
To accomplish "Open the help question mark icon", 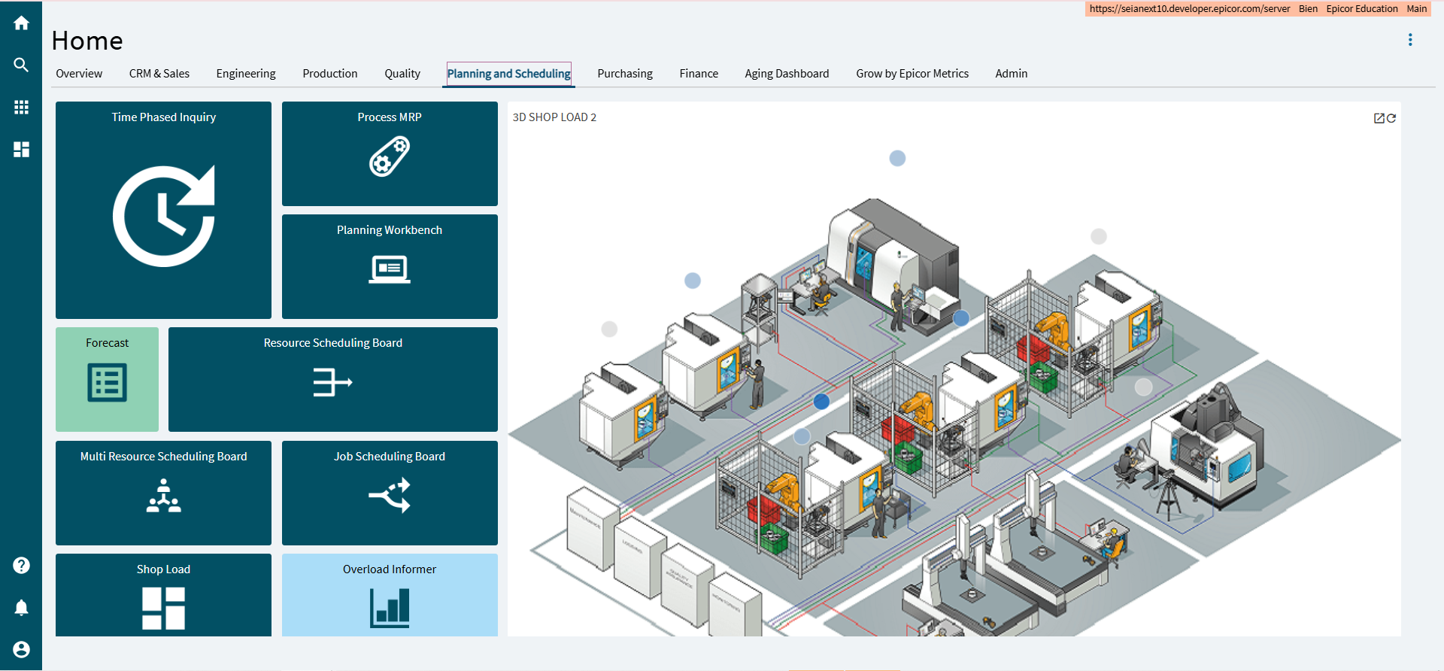I will point(21,565).
